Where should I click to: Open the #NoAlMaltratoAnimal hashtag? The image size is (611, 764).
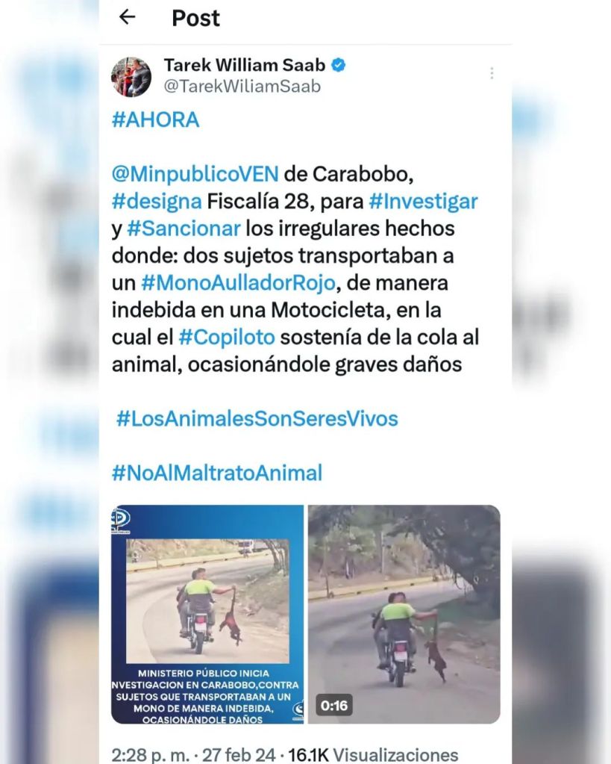click(216, 473)
